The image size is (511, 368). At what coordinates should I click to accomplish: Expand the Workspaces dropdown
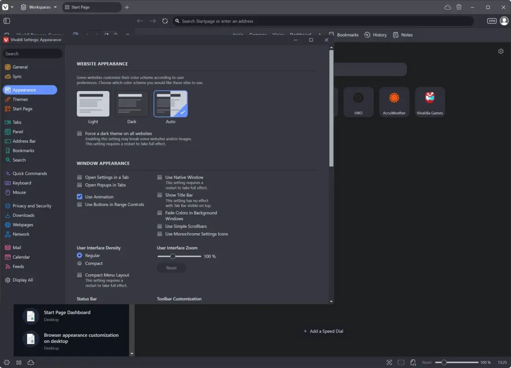pos(39,7)
